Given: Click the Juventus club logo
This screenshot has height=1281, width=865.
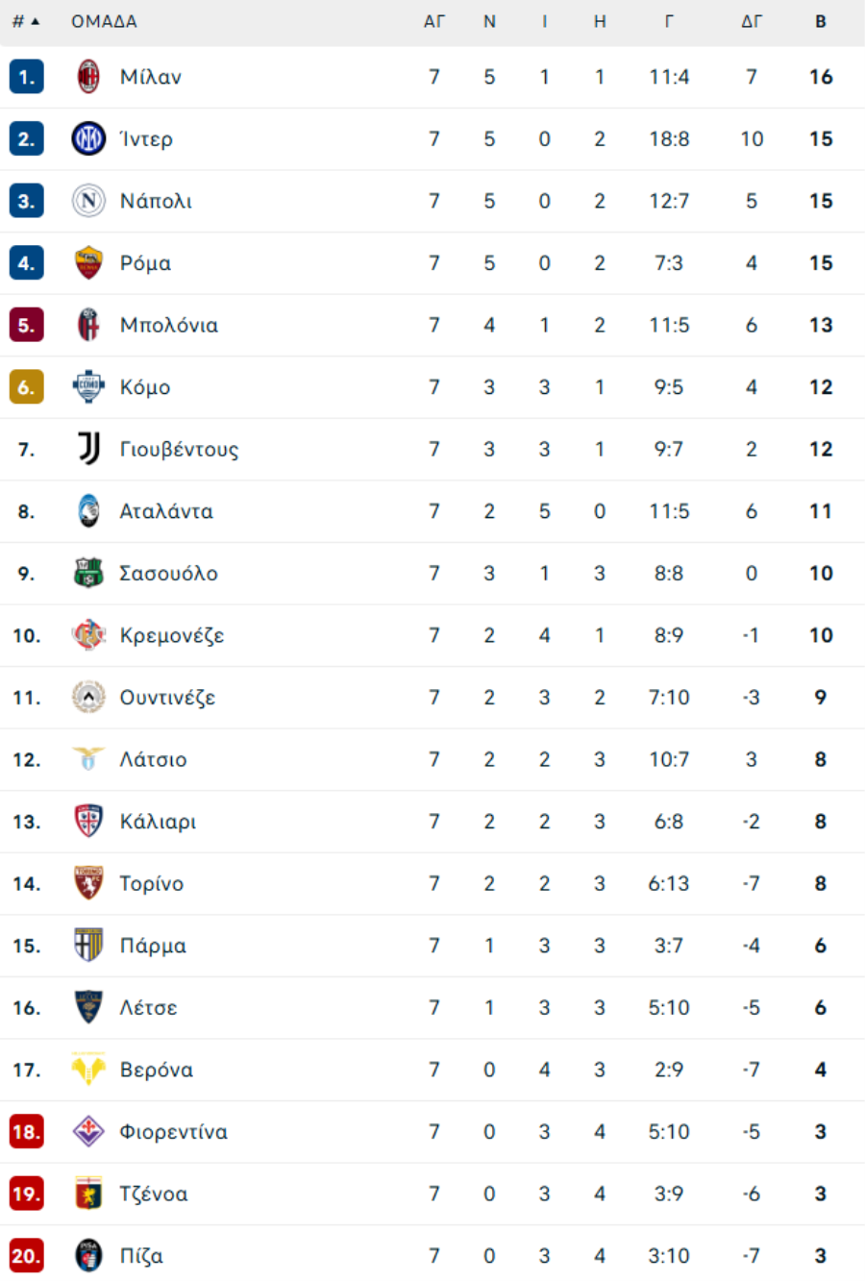Looking at the screenshot, I should tap(88, 449).
